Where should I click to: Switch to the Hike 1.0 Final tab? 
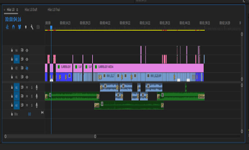(x=52, y=9)
